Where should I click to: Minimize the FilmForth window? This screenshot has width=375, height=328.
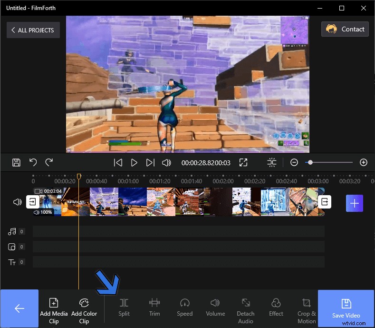[x=320, y=8]
